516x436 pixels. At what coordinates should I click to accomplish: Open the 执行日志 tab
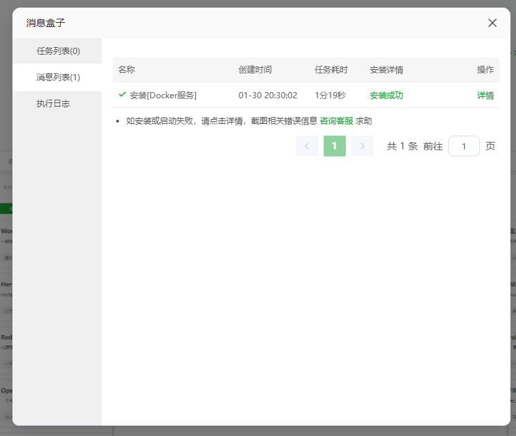53,104
